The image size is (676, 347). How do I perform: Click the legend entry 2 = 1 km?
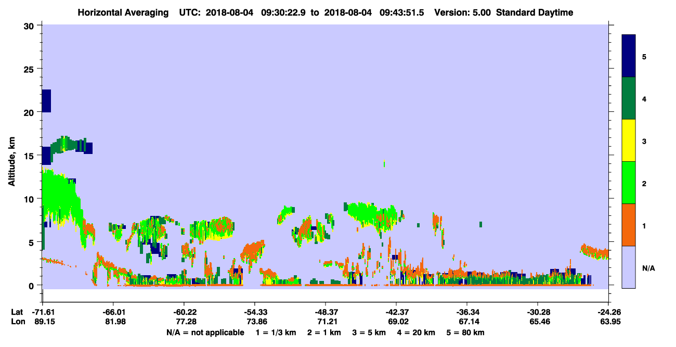pyautogui.click(x=325, y=332)
